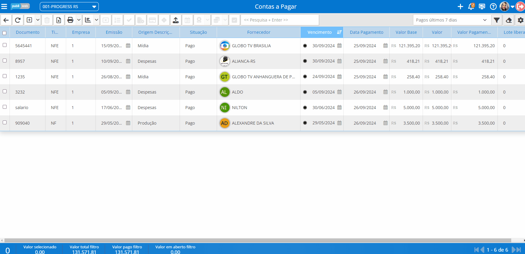
Task: Sort by the Emissão column header
Action: coord(114,32)
